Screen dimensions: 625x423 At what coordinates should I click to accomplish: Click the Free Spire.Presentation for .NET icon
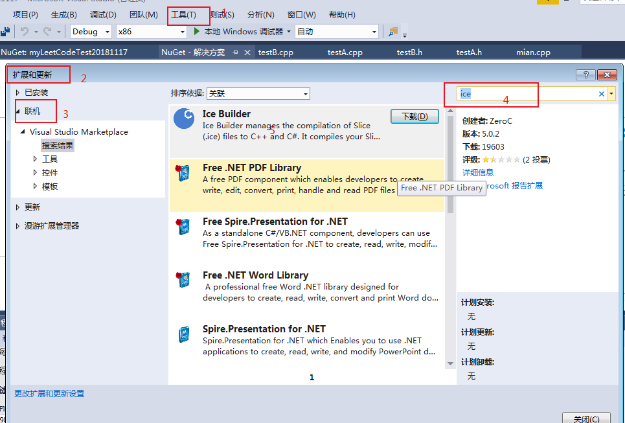tap(183, 227)
